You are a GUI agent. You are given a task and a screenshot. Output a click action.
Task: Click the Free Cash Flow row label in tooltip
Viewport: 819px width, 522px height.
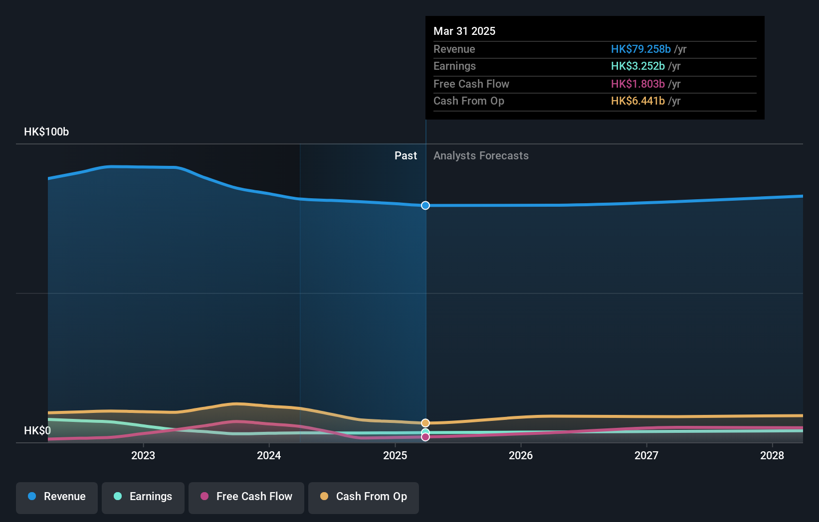[x=471, y=84]
